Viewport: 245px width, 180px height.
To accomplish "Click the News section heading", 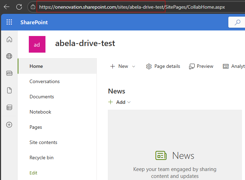I will click(117, 91).
